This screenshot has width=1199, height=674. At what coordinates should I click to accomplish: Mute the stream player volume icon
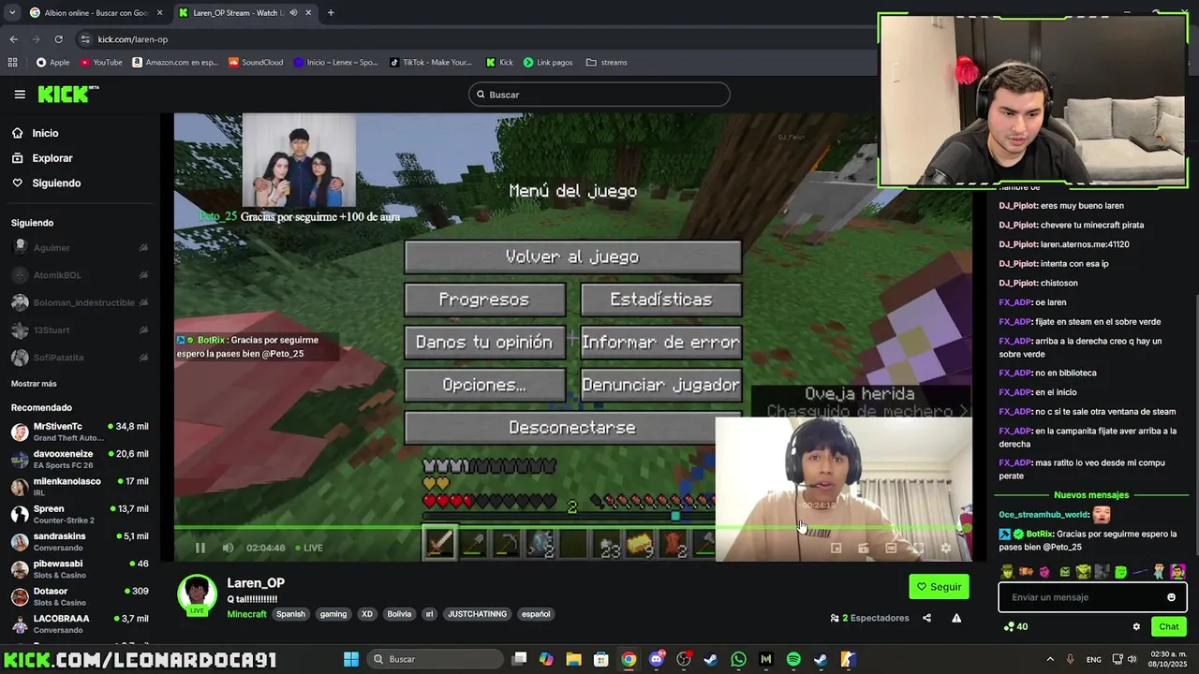tap(228, 548)
